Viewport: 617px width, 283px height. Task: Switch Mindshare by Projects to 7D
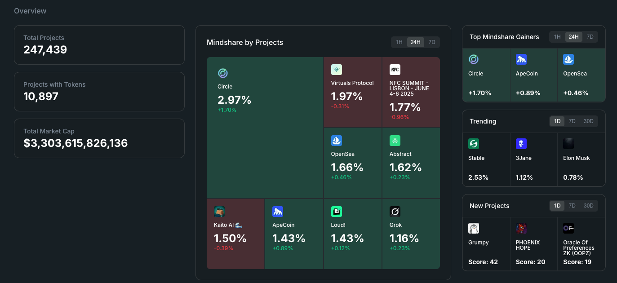click(x=432, y=42)
